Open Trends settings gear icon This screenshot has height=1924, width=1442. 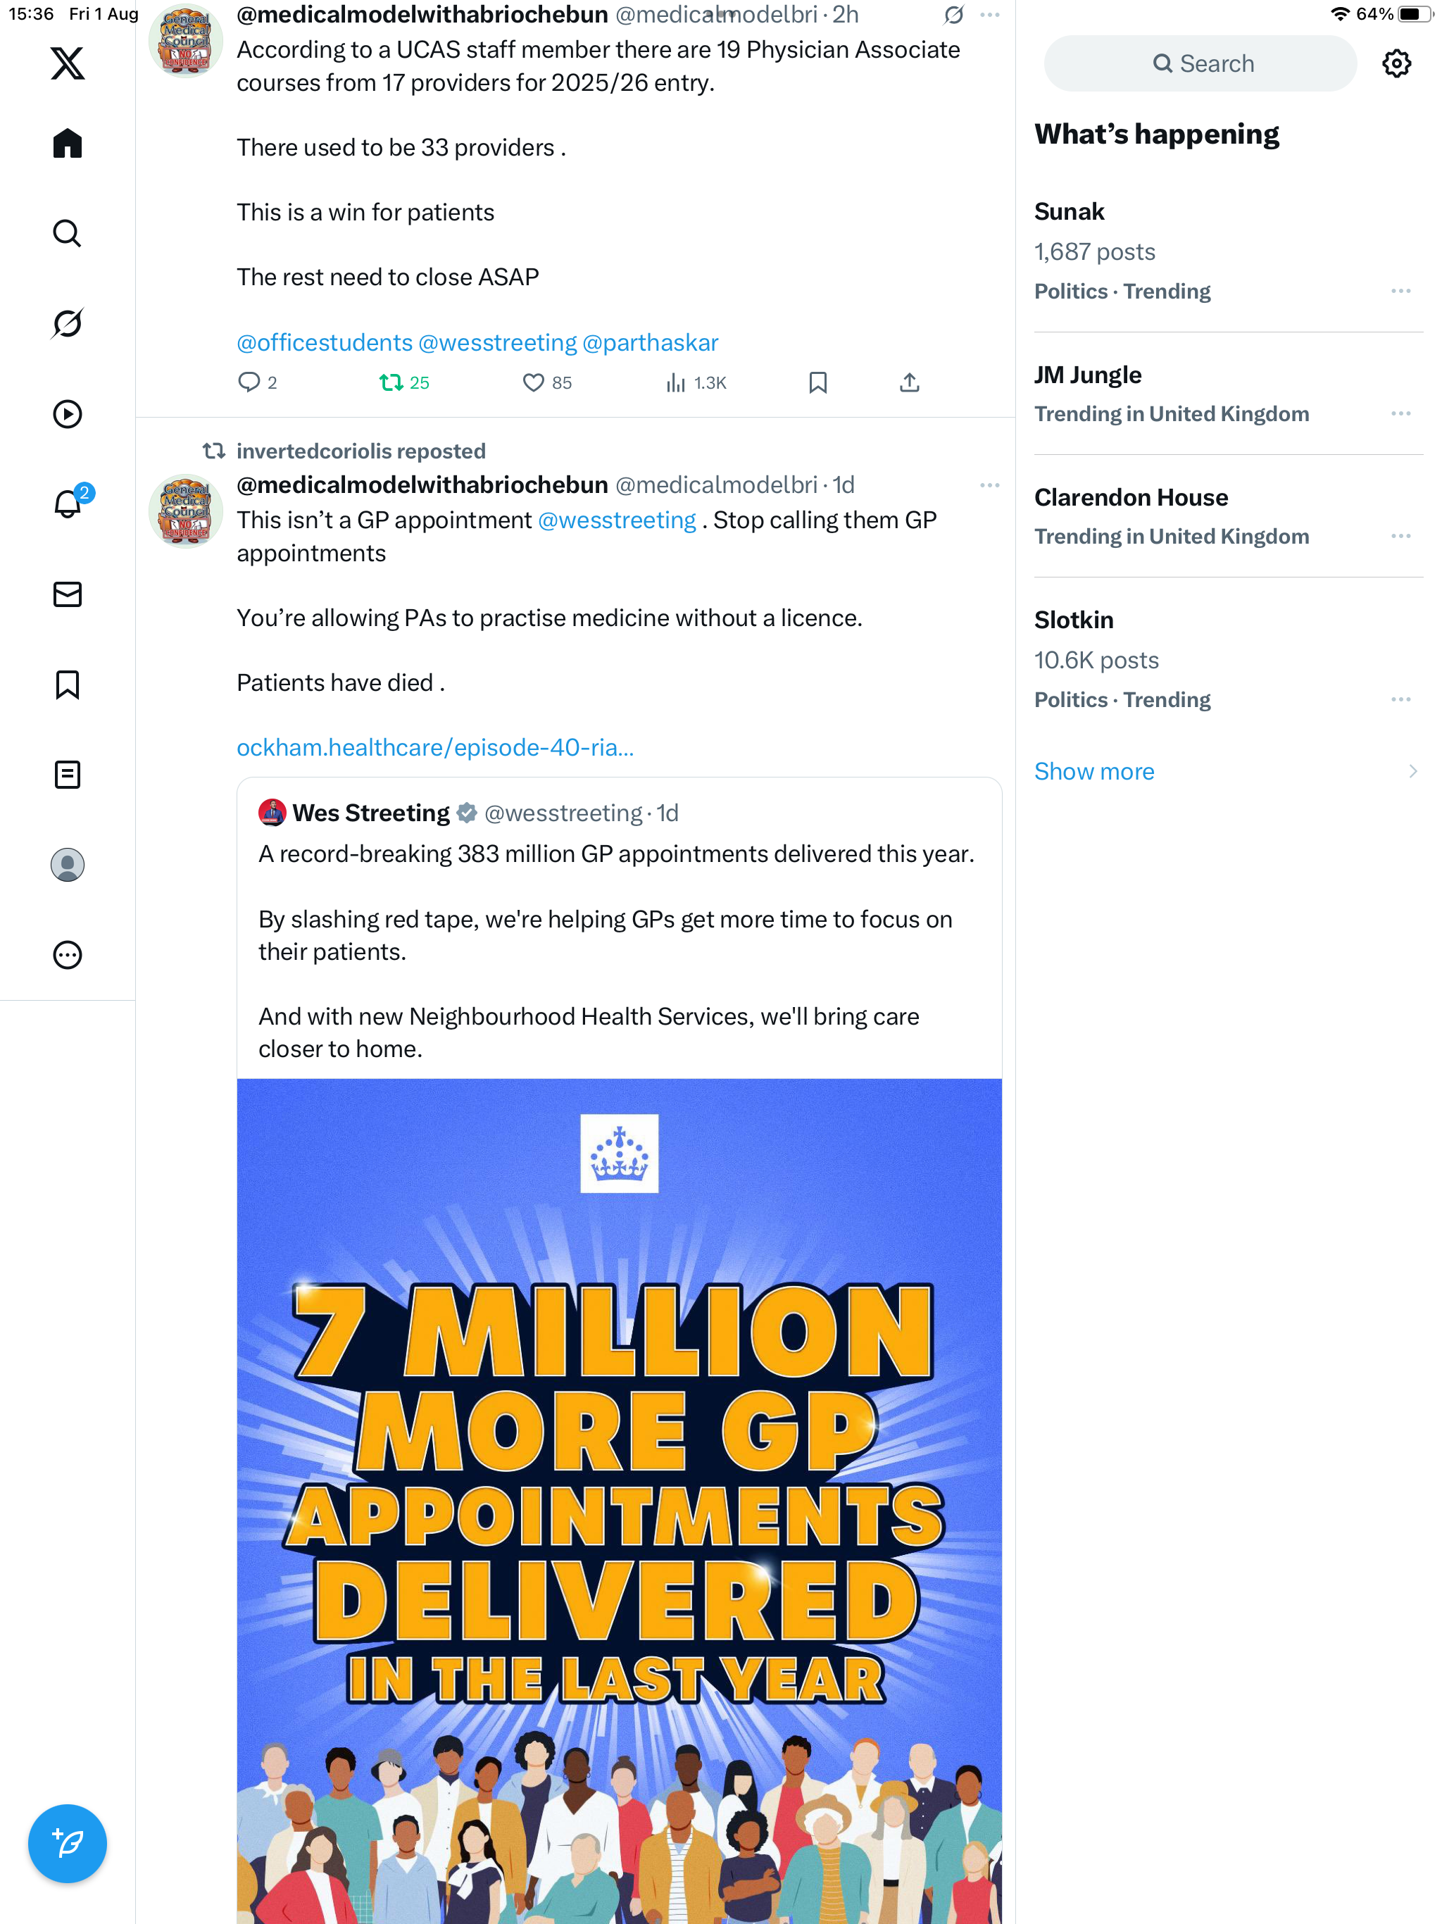click(1396, 63)
